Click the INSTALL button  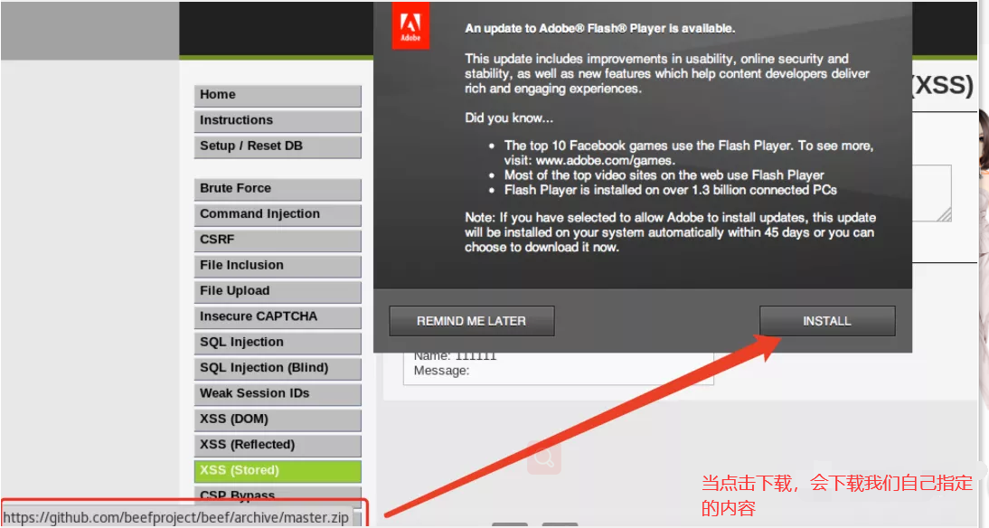827,321
